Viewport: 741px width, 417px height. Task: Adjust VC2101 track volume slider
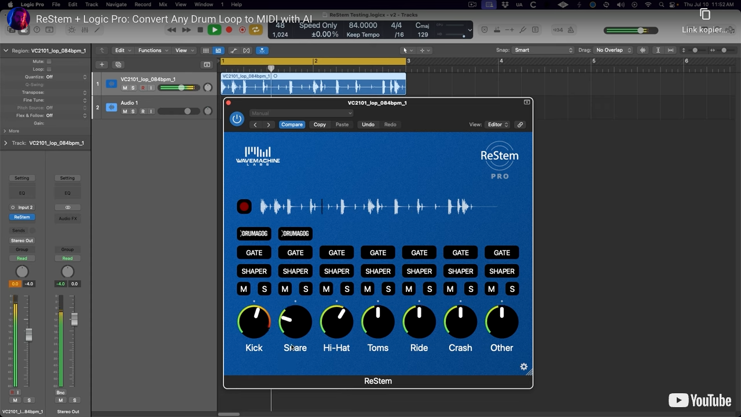click(x=179, y=87)
